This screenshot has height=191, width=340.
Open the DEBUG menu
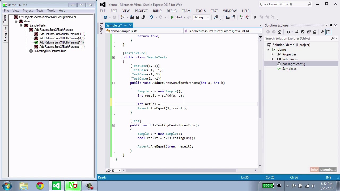coord(172,11)
